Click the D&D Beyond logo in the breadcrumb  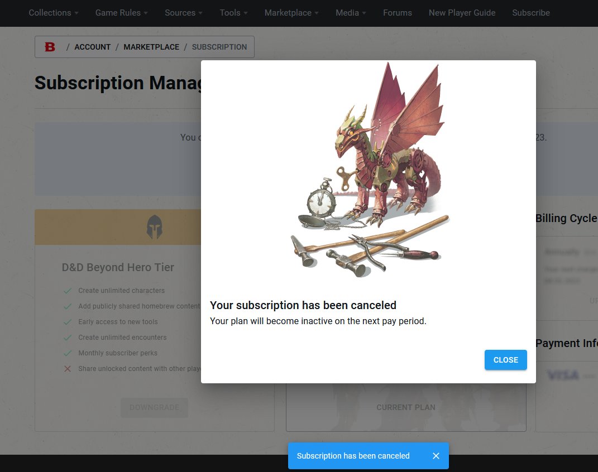pyautogui.click(x=50, y=47)
